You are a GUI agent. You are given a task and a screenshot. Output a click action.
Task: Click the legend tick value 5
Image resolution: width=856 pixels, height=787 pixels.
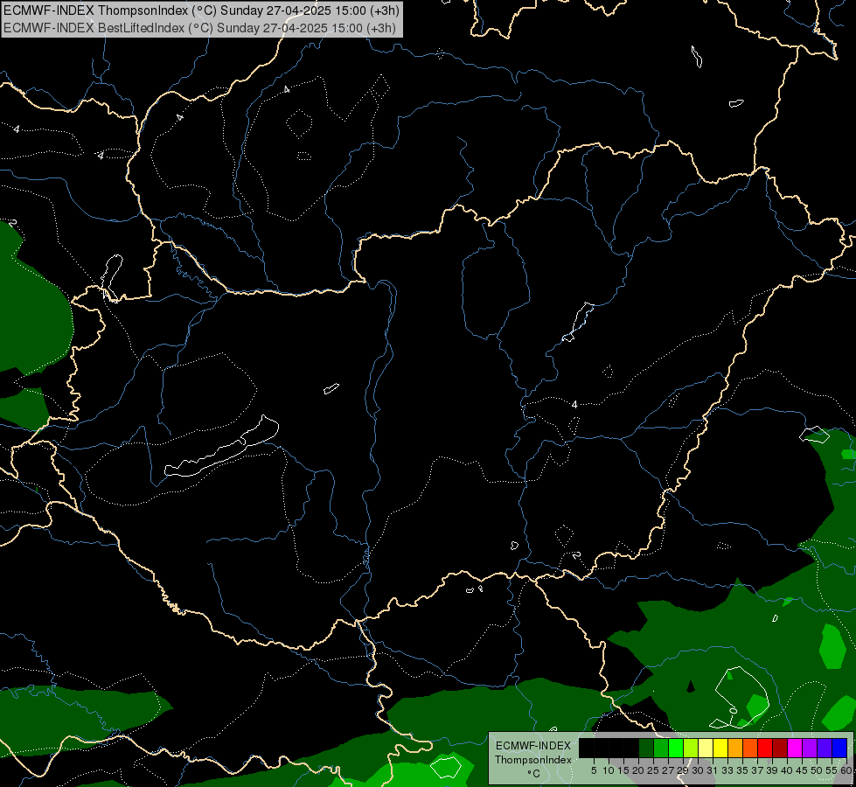click(x=594, y=770)
